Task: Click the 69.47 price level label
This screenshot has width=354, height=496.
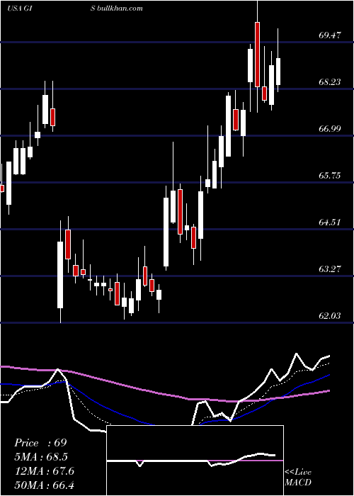Action: click(x=330, y=35)
